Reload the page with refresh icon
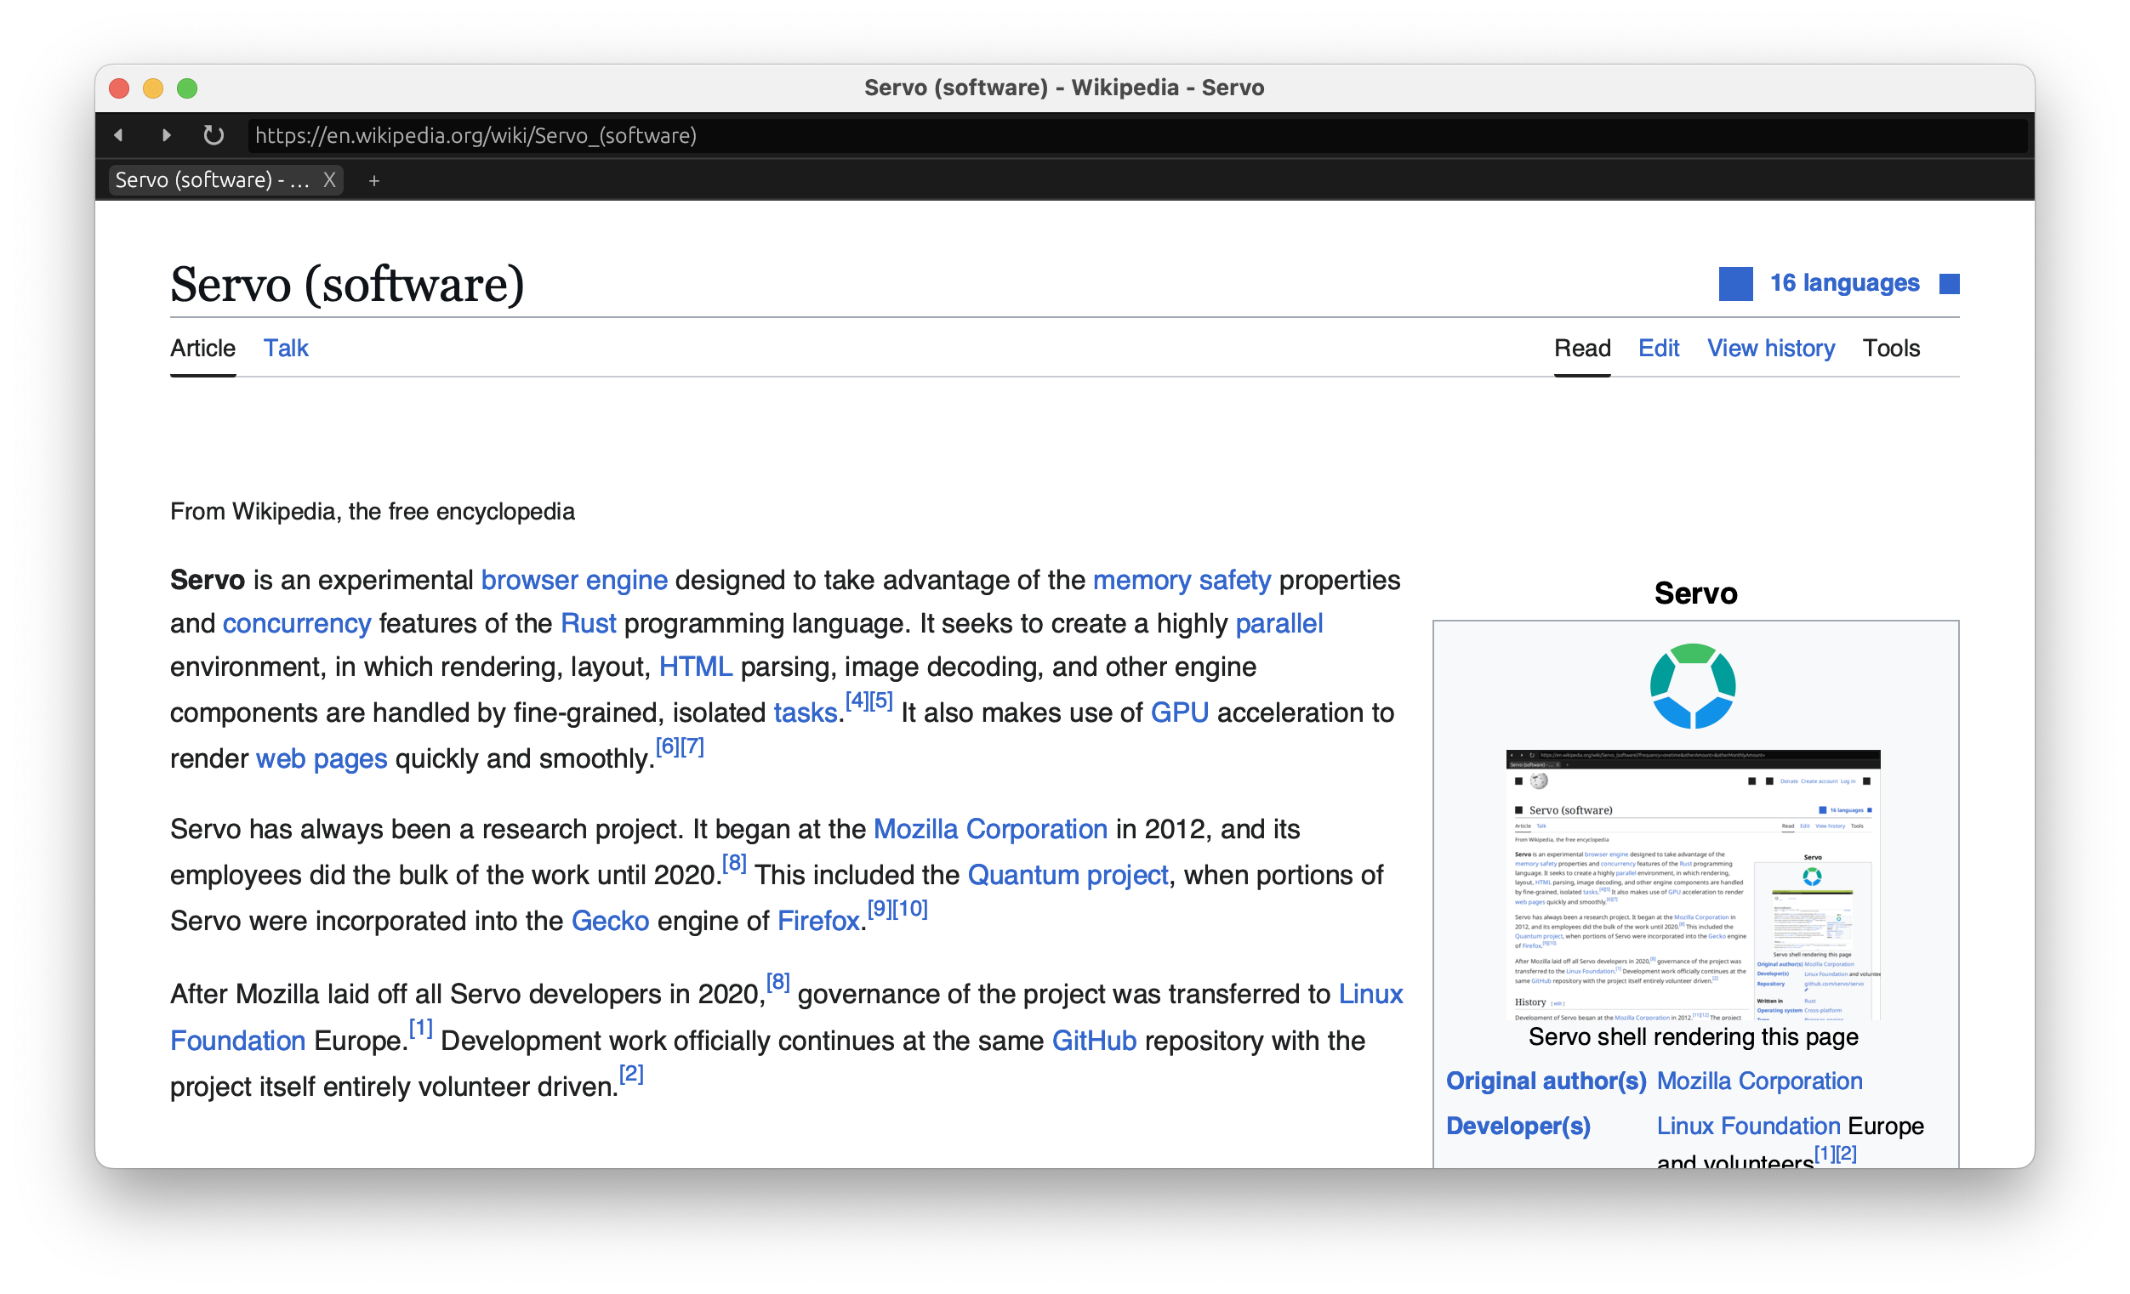Viewport: 2130px width, 1294px height. pyautogui.click(x=214, y=136)
